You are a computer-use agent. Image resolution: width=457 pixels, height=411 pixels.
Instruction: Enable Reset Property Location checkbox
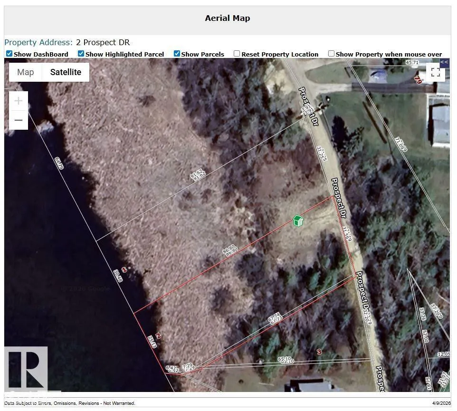pyautogui.click(x=237, y=54)
